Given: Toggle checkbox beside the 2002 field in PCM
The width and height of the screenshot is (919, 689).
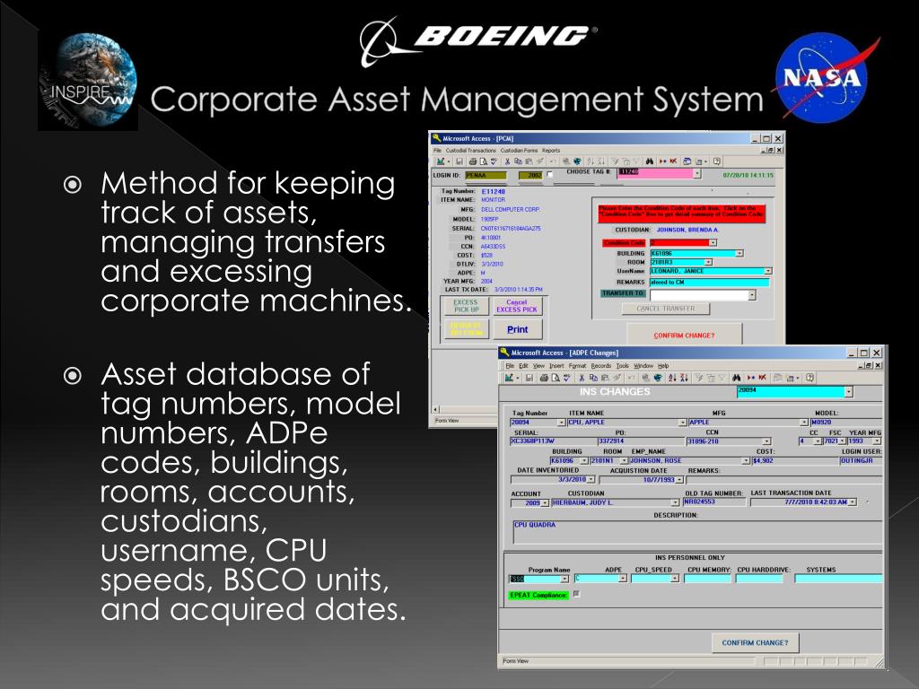Looking at the screenshot, I should click(x=550, y=175).
